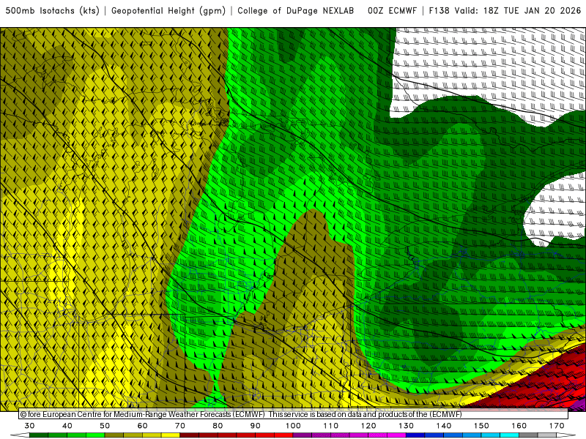
Task: Pick the bright yellow swatch left of 70
Action: click(171, 435)
